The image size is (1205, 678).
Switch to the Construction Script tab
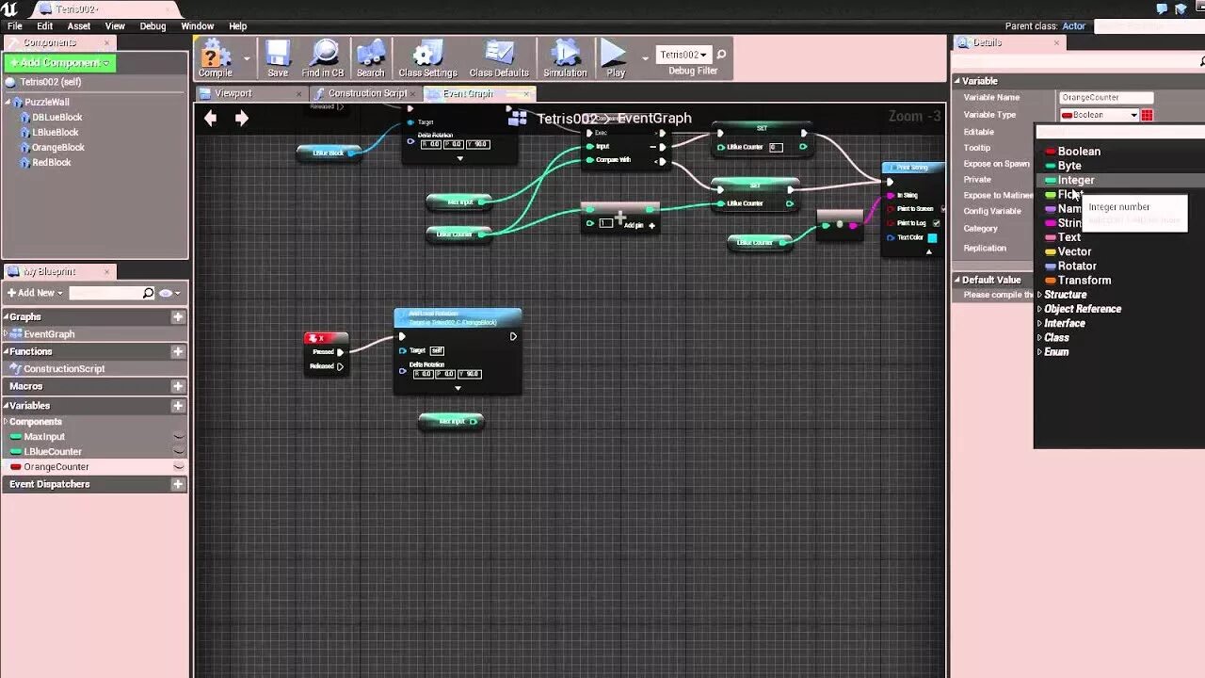pos(367,93)
